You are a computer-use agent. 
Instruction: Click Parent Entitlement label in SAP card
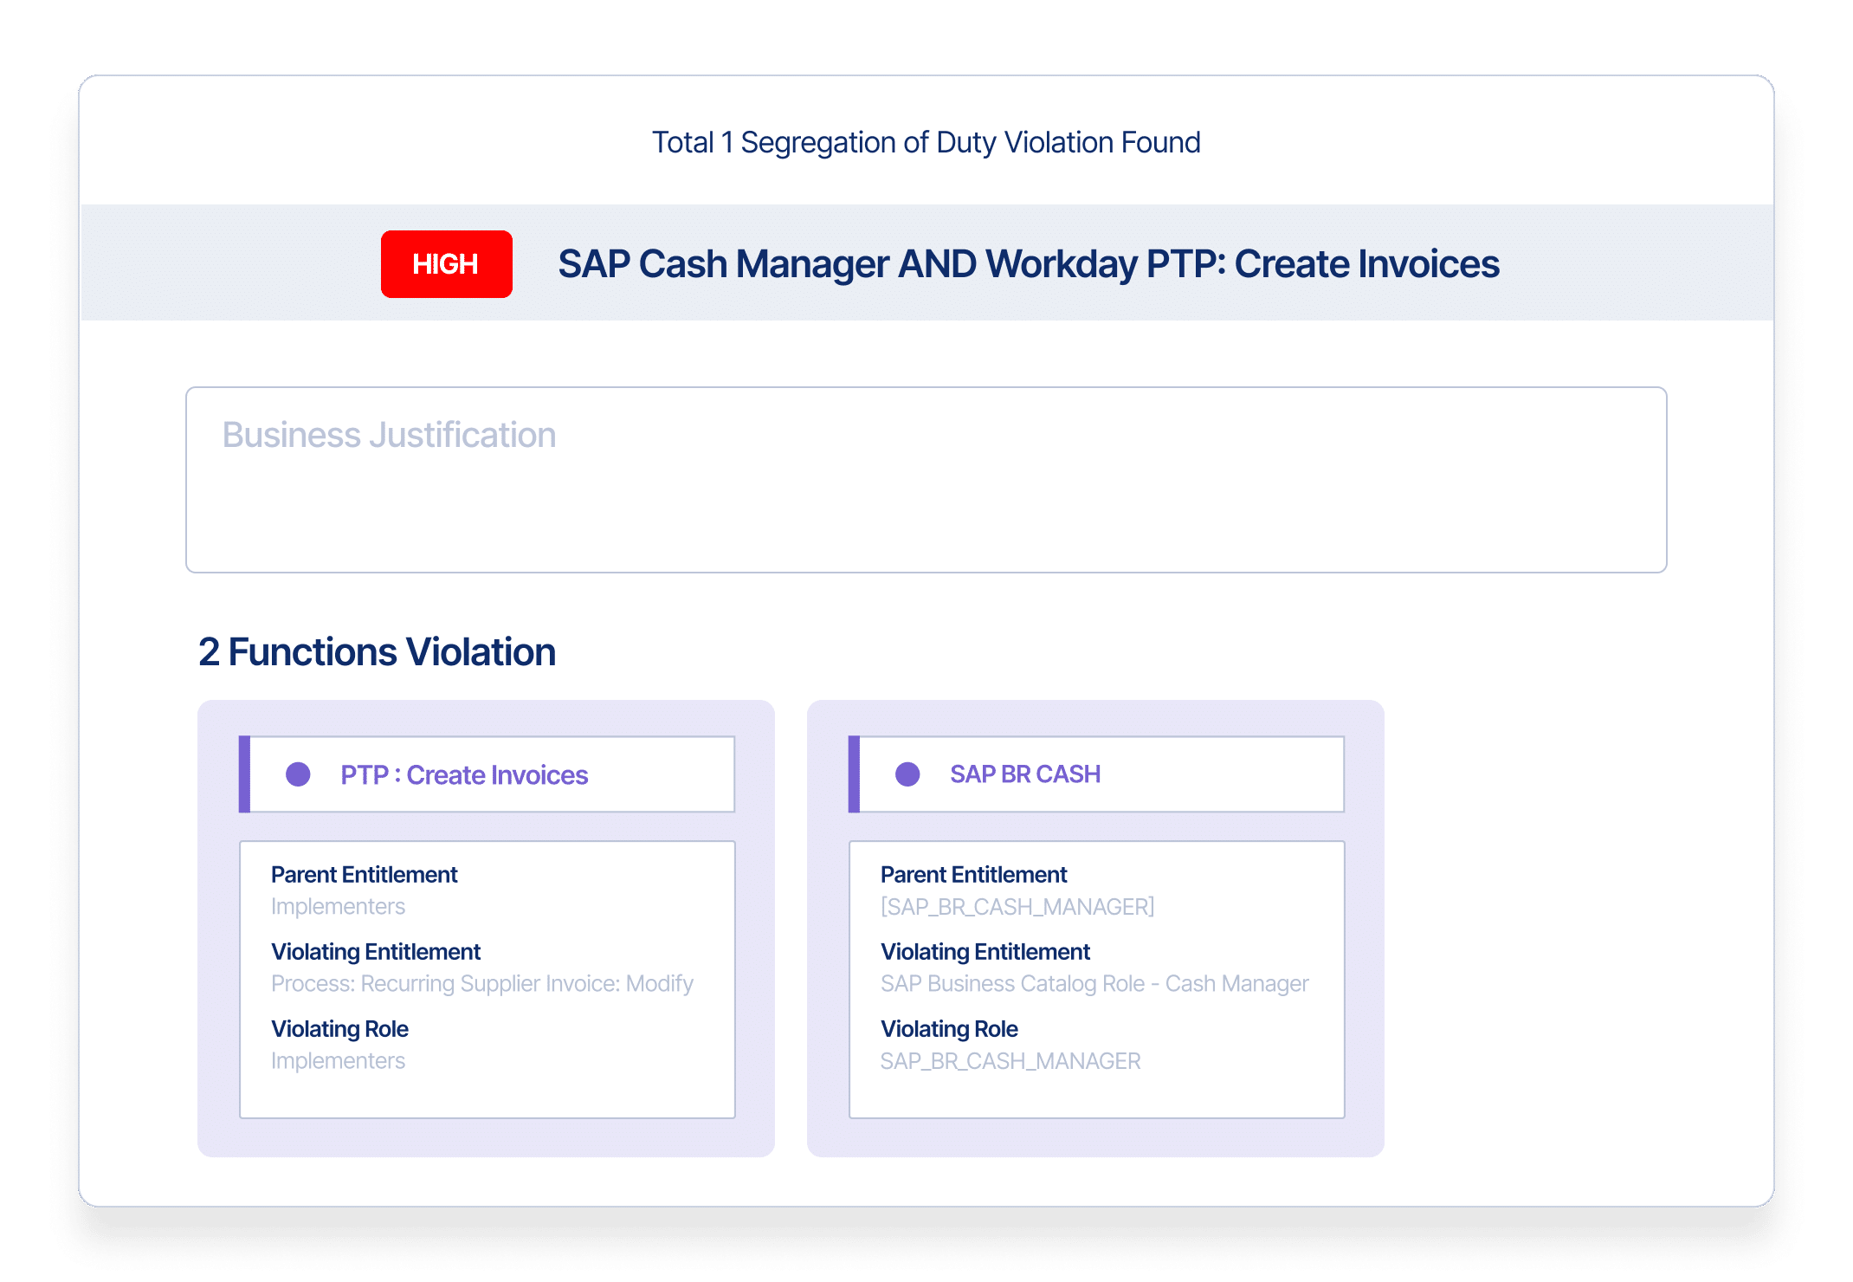pos(973,875)
